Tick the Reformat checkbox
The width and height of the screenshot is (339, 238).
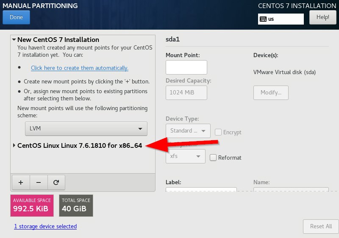213,158
